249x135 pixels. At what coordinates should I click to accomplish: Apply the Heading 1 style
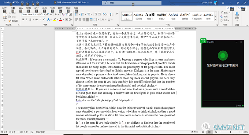pos(150,16)
